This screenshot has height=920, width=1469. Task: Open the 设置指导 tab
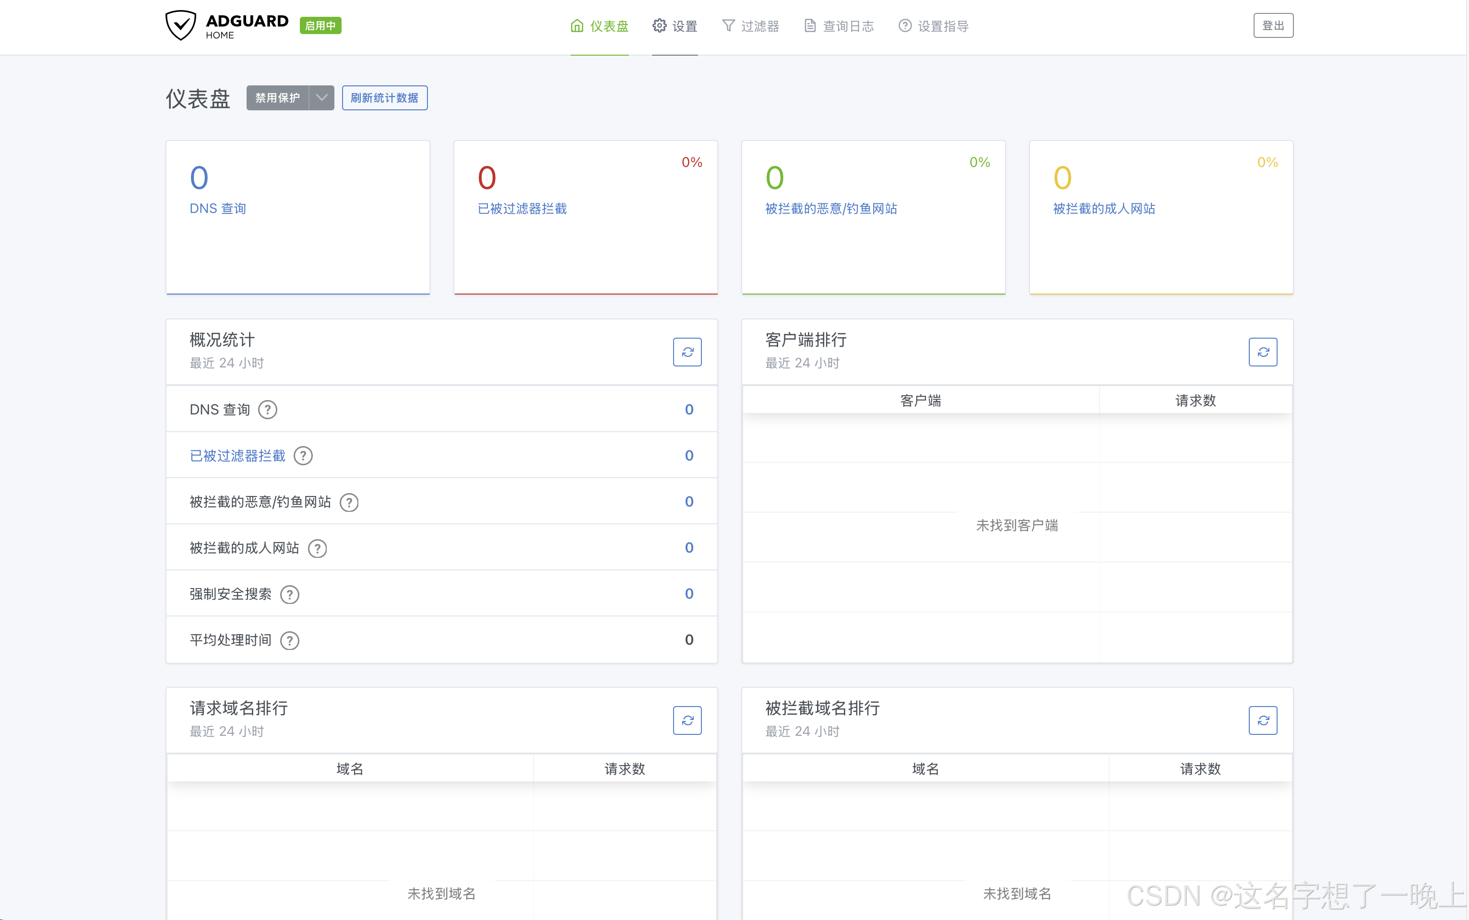tap(934, 26)
